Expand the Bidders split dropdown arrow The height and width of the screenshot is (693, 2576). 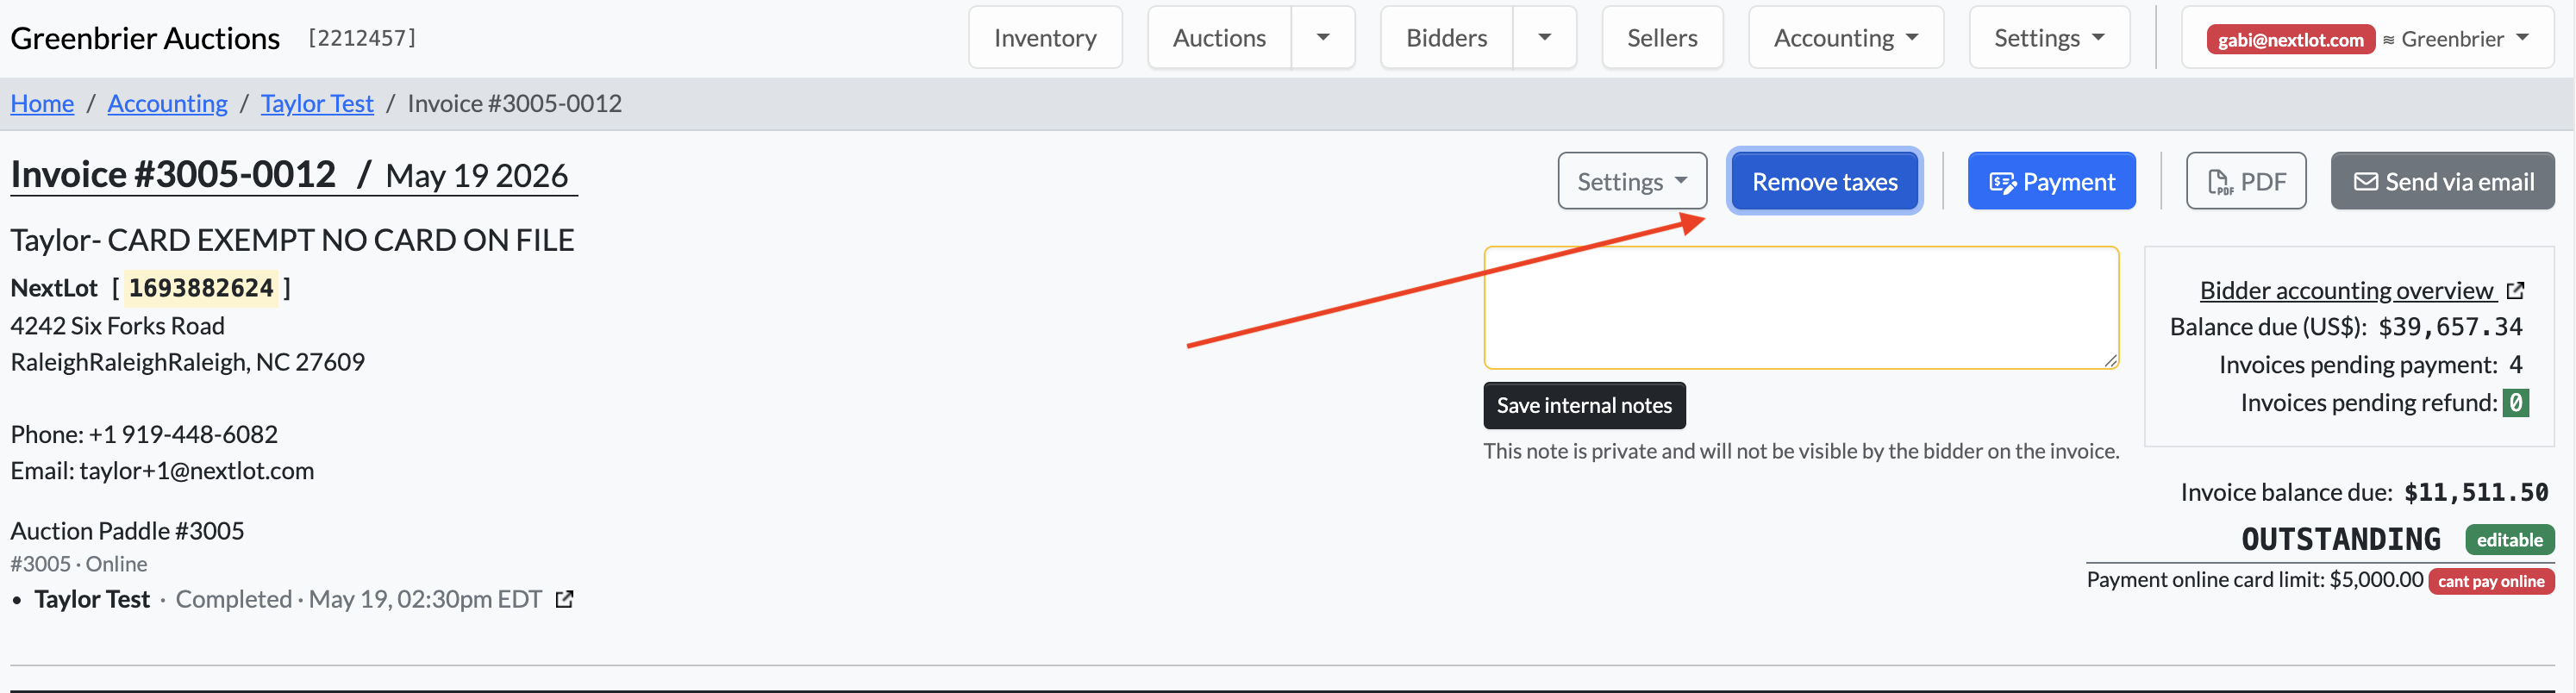(x=1545, y=38)
